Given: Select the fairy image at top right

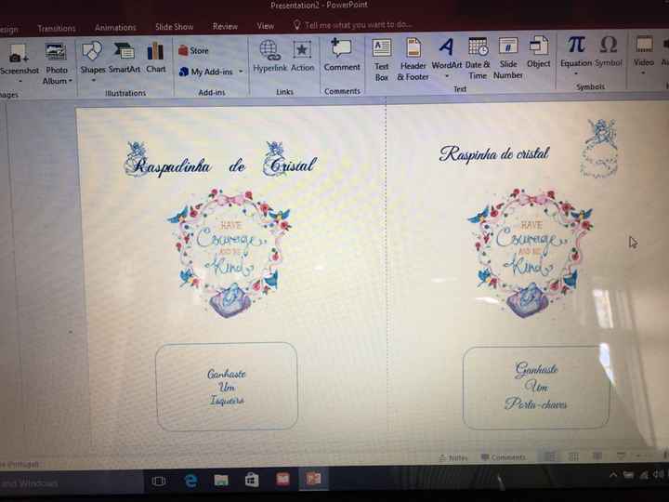Looking at the screenshot, I should click(x=600, y=148).
